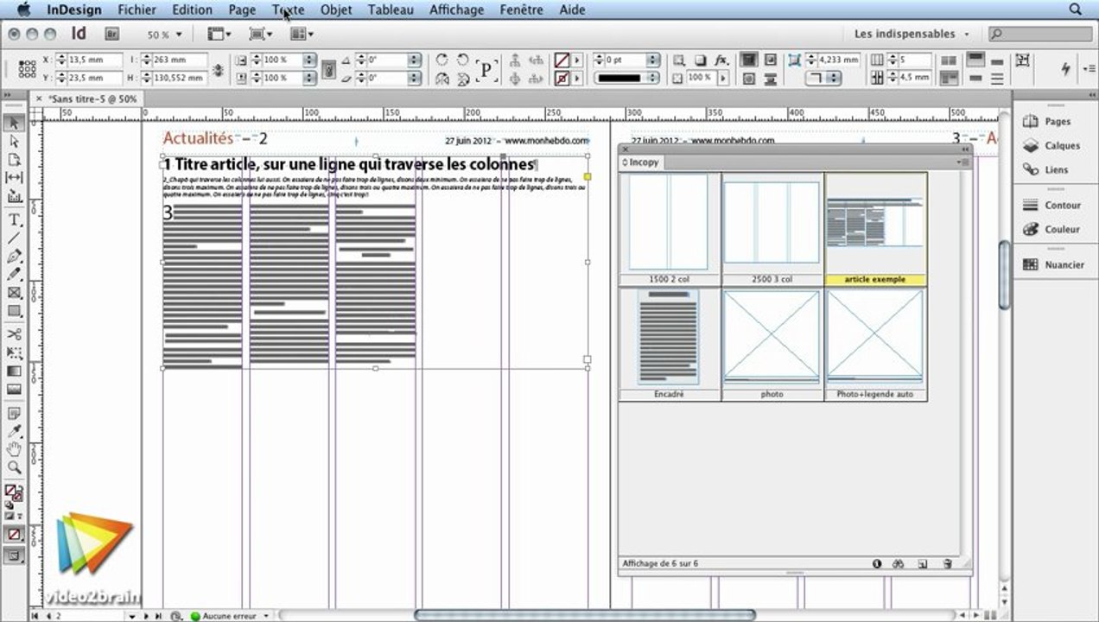Open the scale X percentage dropdown
Image resolution: width=1099 pixels, height=622 pixels.
pyautogui.click(x=308, y=60)
